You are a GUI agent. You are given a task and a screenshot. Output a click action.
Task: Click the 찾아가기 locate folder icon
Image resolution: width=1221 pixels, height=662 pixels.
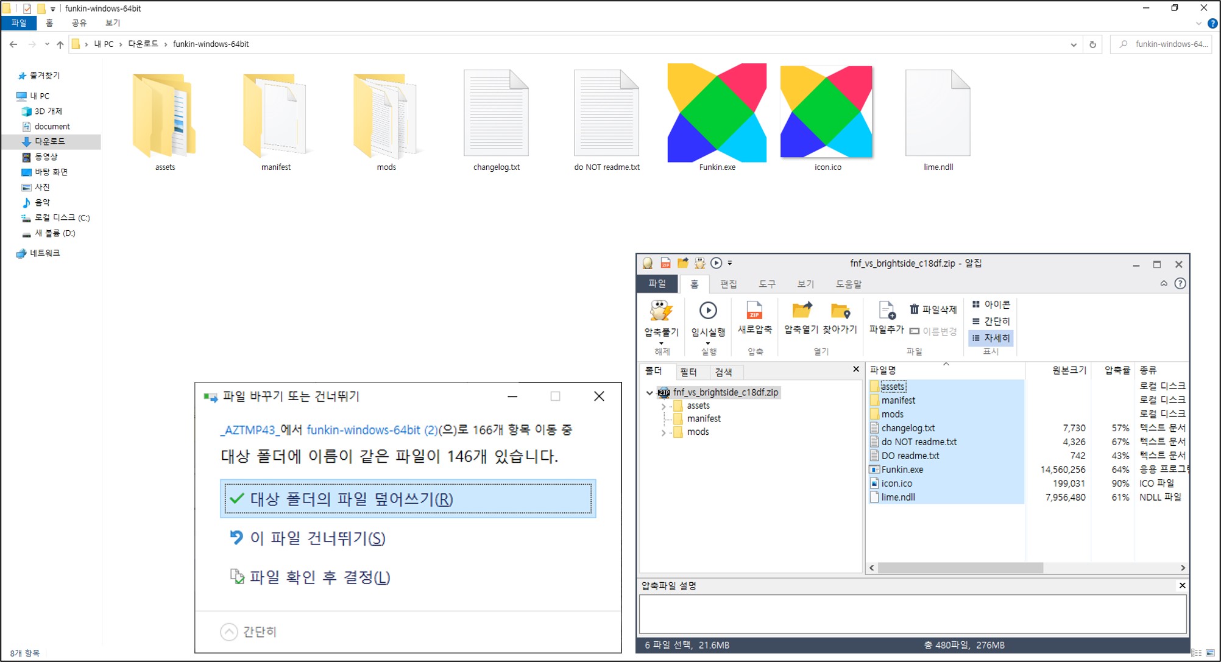click(840, 311)
